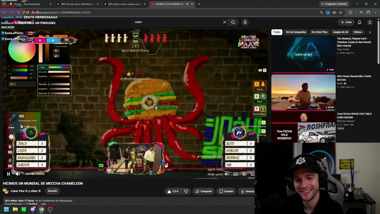
Task: Select the 'De Coker Plus' chip
Action: [x=319, y=32]
